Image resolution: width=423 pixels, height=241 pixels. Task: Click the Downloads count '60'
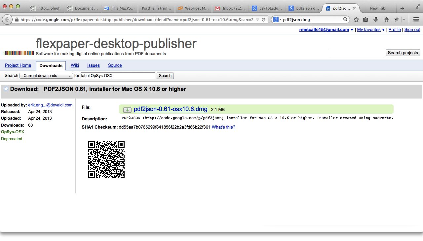[31, 125]
